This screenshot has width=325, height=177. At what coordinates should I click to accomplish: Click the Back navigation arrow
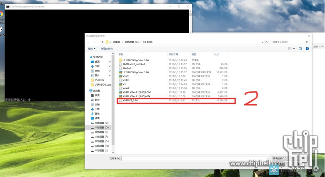coord(88,42)
